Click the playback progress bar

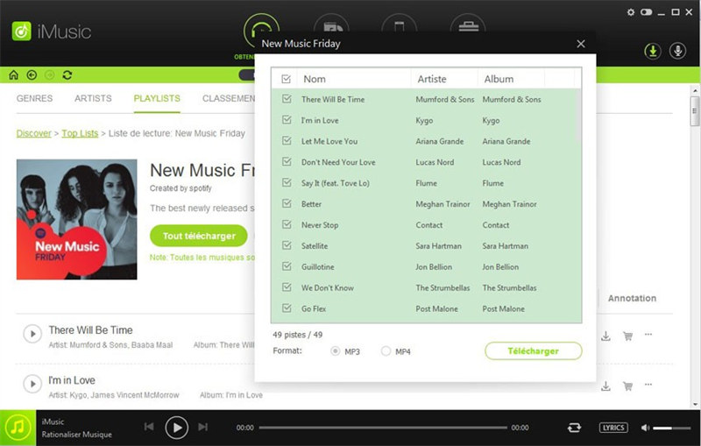pyautogui.click(x=383, y=428)
